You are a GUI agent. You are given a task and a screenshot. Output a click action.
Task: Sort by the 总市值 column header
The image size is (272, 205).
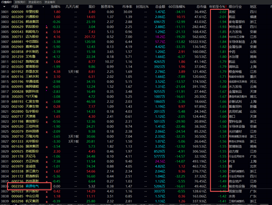201,7
